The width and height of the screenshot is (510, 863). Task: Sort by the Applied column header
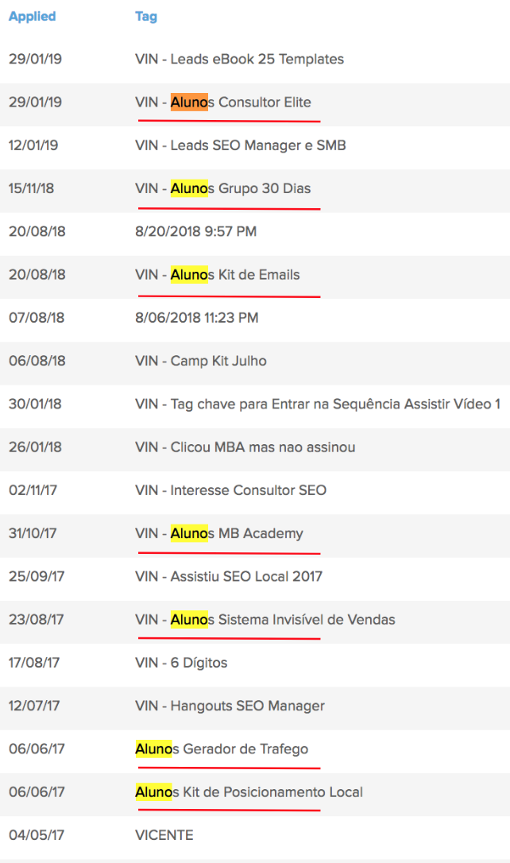[31, 17]
